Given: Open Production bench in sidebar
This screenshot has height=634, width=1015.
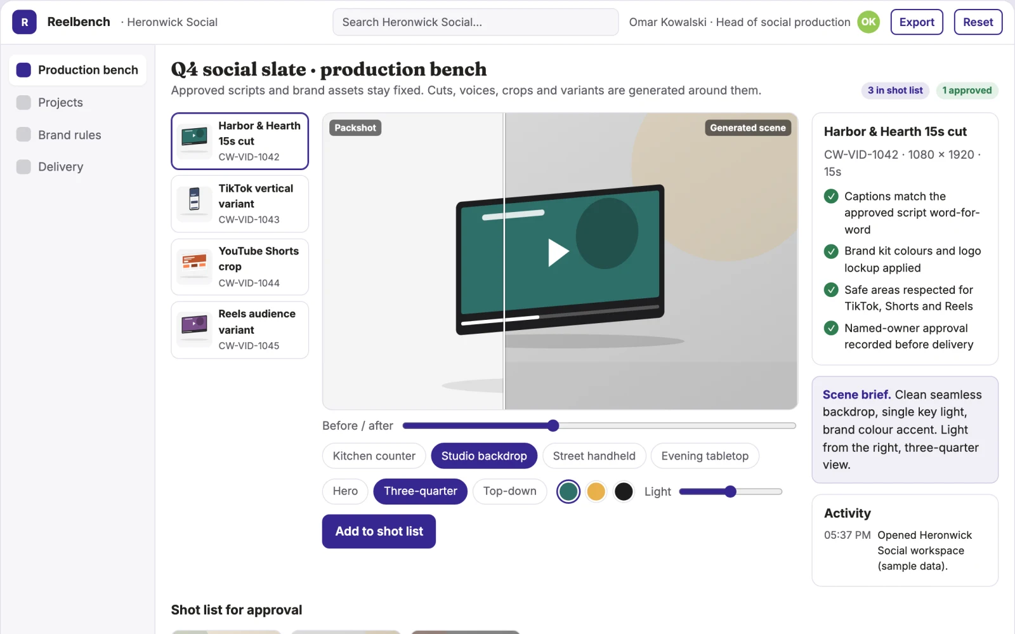Looking at the screenshot, I should pyautogui.click(x=77, y=70).
